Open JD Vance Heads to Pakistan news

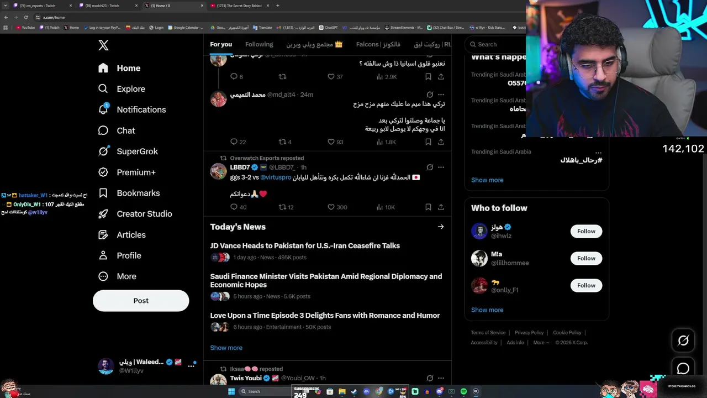[305, 246]
